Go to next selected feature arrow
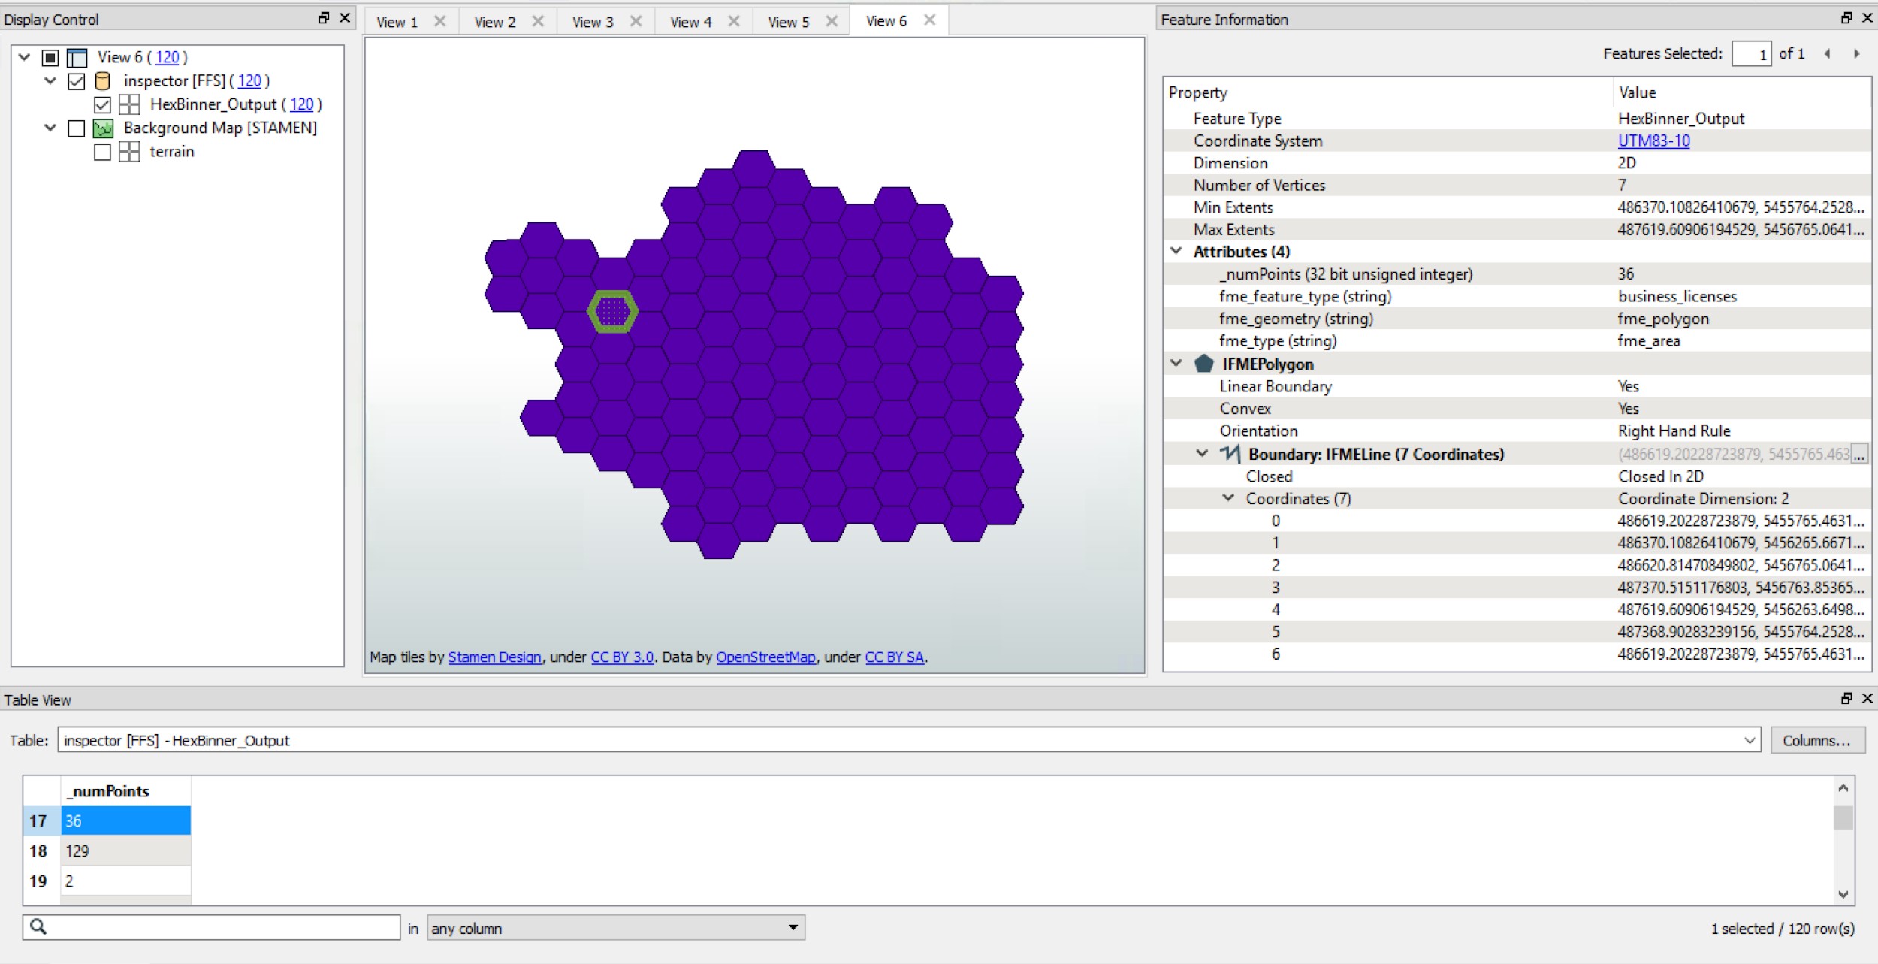This screenshot has height=964, width=1878. pos(1856,53)
